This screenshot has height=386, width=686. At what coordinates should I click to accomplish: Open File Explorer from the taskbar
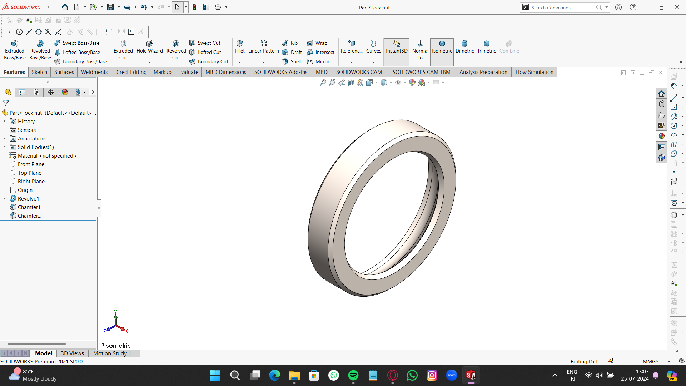point(294,375)
